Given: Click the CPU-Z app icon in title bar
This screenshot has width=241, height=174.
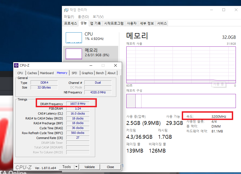Looking at the screenshot, I should point(17,65).
